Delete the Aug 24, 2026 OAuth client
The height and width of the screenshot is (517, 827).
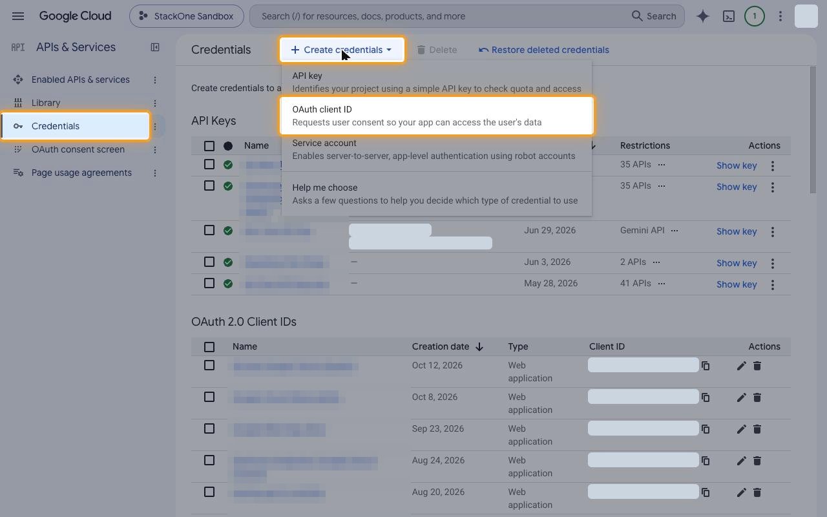[757, 461]
